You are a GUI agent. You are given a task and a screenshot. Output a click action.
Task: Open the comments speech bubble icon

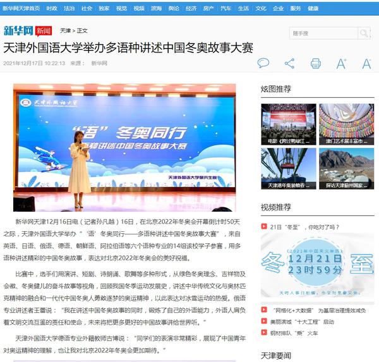(x=263, y=63)
